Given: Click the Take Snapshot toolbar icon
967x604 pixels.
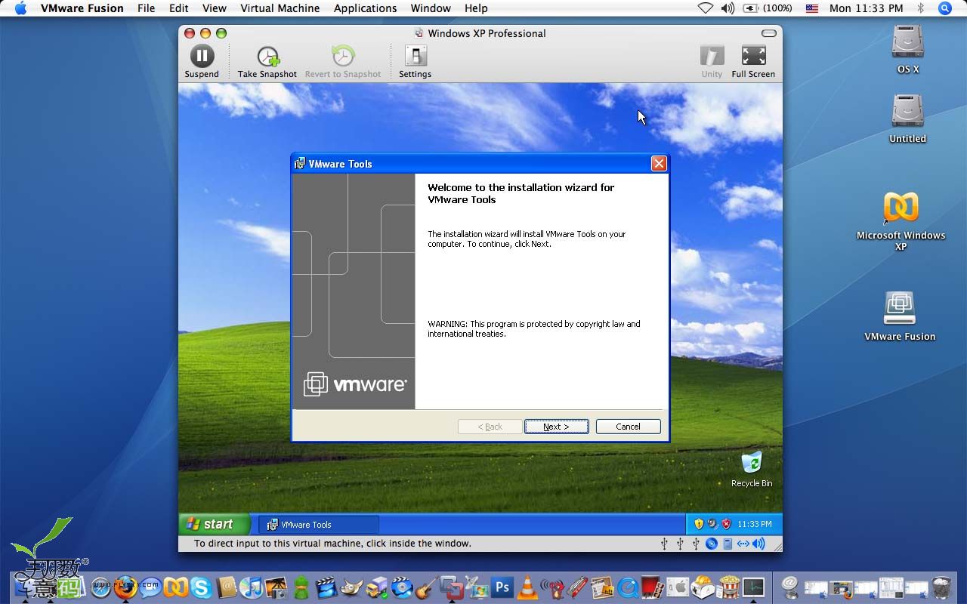Looking at the screenshot, I should coord(267,61).
